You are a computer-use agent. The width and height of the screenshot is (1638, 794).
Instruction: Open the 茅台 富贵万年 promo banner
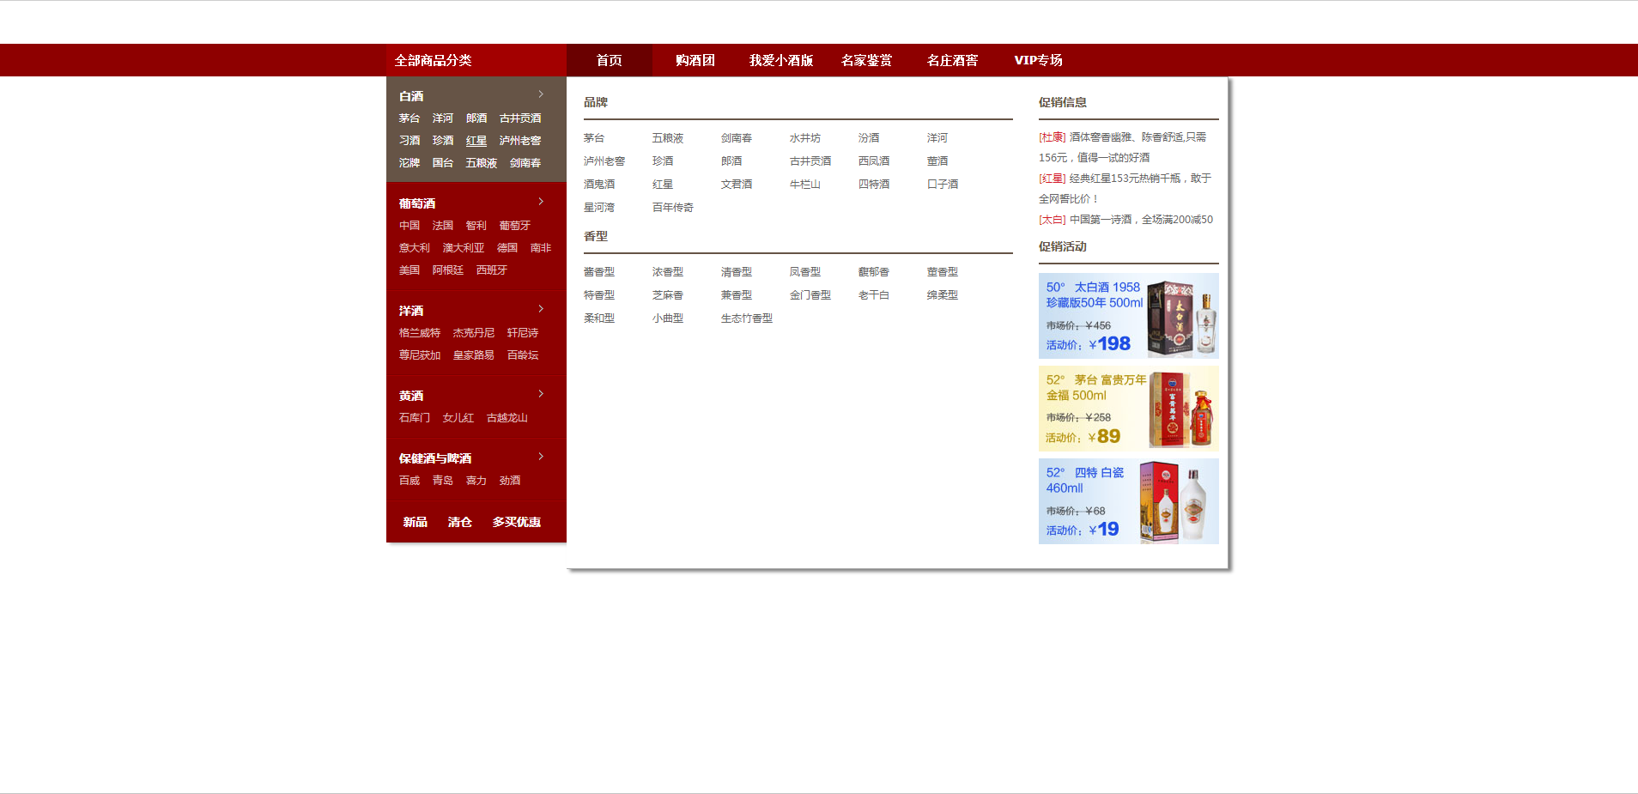point(1129,409)
